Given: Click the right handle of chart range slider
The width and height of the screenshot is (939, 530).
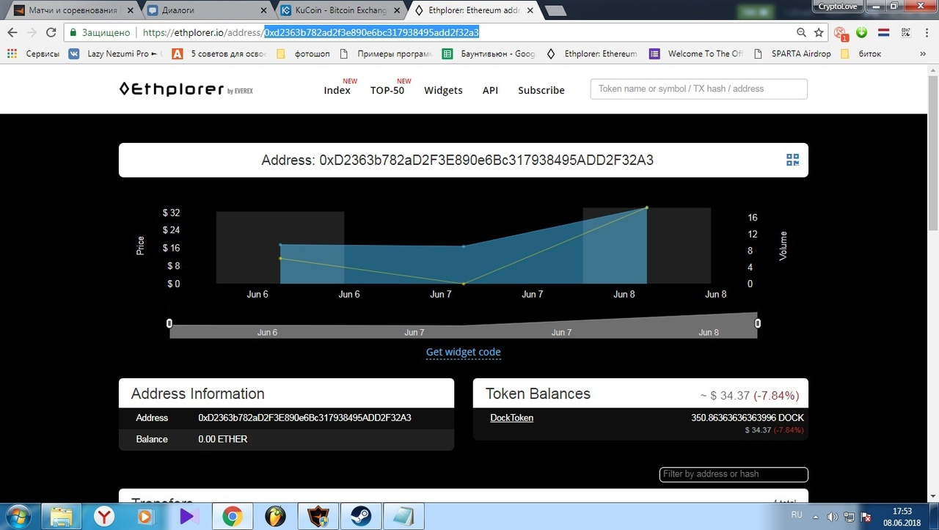Looking at the screenshot, I should point(758,323).
